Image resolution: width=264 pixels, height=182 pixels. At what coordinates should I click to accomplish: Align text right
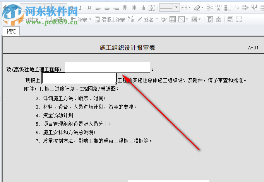pyautogui.click(x=116, y=8)
